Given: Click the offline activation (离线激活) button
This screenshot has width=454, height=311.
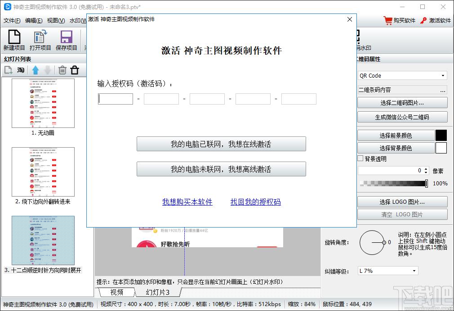Looking at the screenshot, I should pyautogui.click(x=221, y=169).
